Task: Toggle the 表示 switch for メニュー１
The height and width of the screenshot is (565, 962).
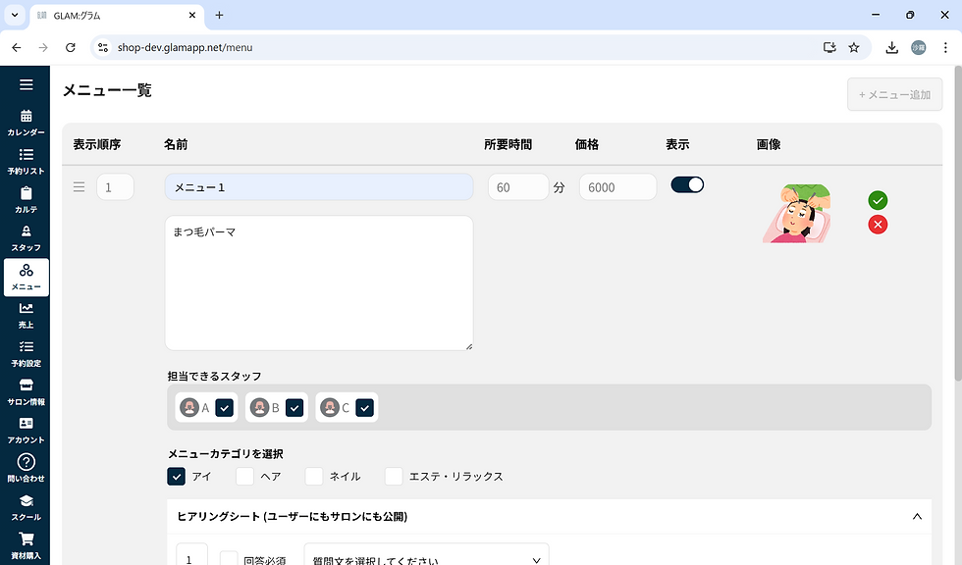Action: point(687,185)
